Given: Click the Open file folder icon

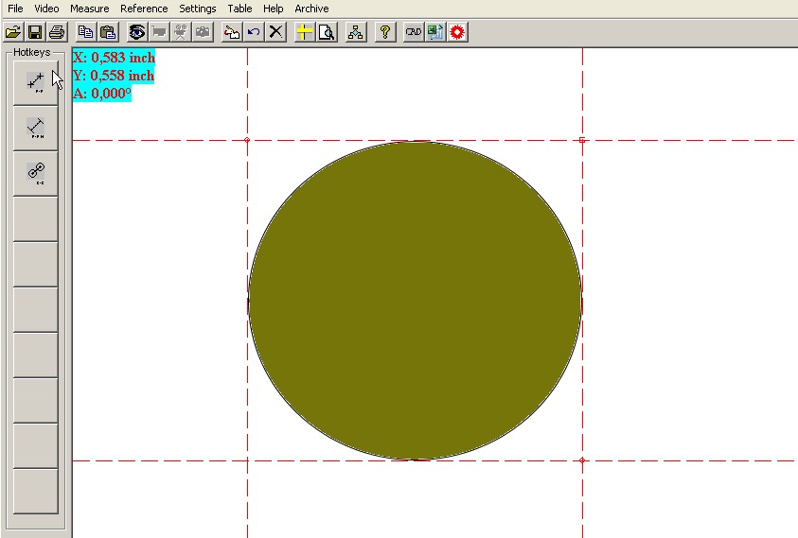Looking at the screenshot, I should coord(13,32).
